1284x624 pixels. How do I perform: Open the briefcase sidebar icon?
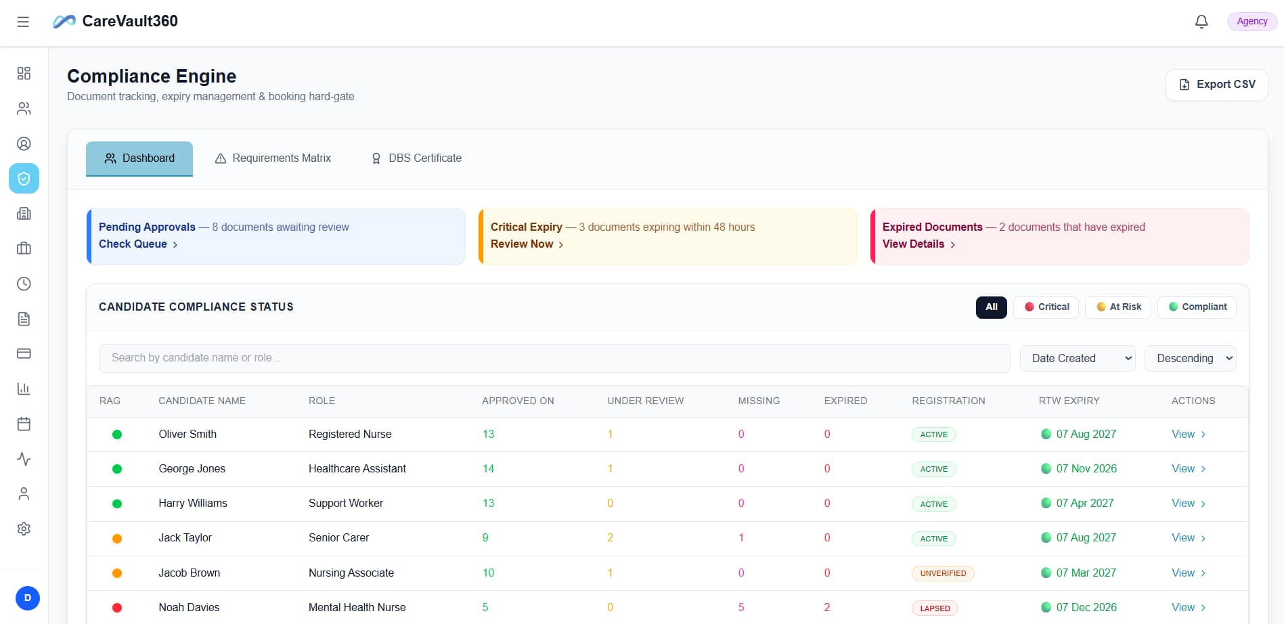pyautogui.click(x=24, y=248)
